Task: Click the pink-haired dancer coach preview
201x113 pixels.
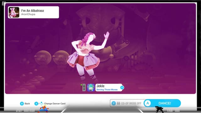Action: [x=89, y=56]
